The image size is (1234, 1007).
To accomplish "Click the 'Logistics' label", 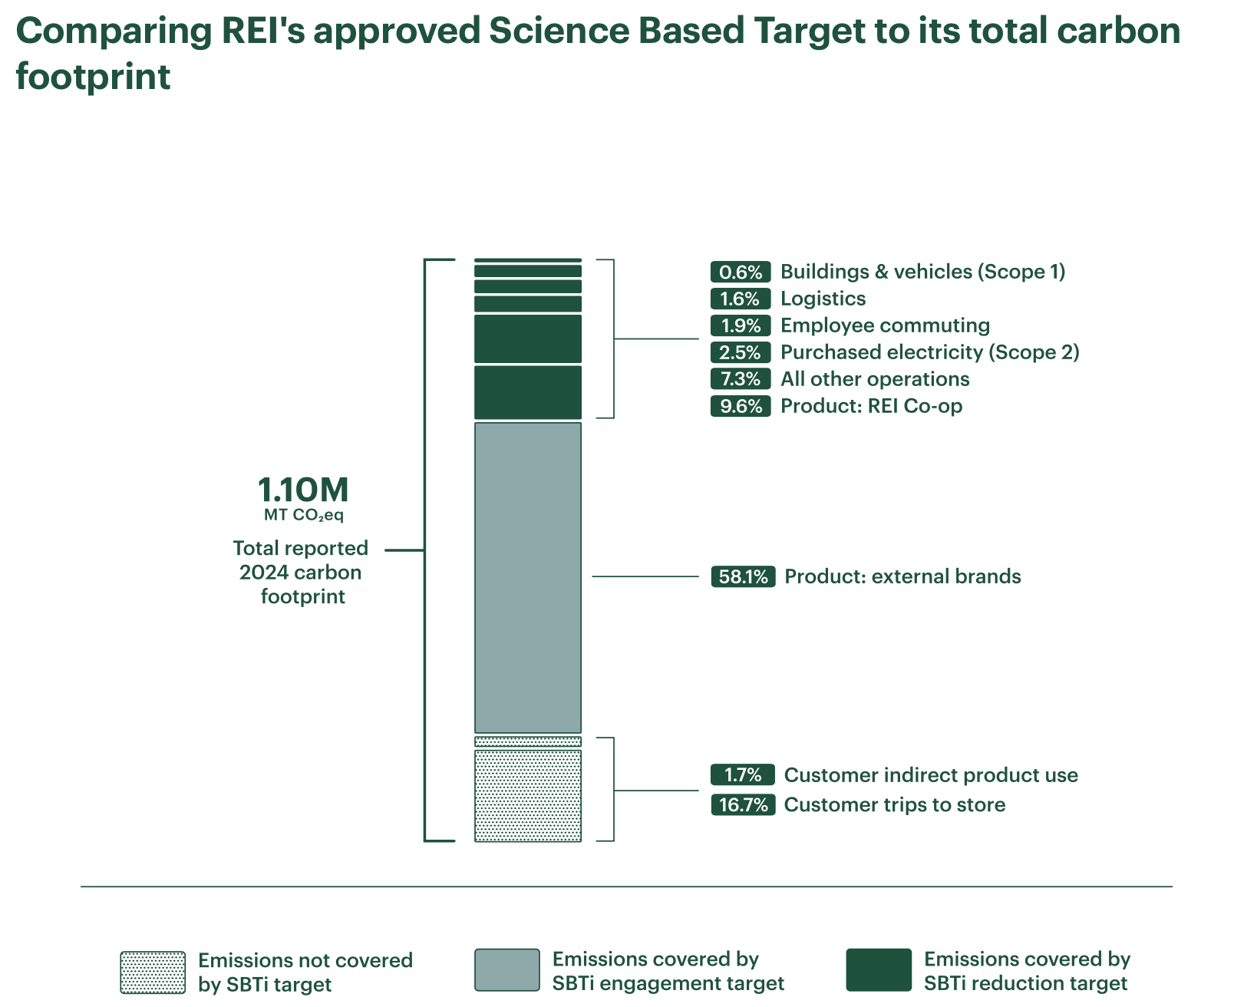I will pyautogui.click(x=823, y=299).
